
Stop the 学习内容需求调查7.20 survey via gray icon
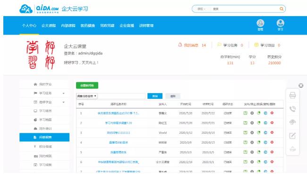tap(252, 123)
